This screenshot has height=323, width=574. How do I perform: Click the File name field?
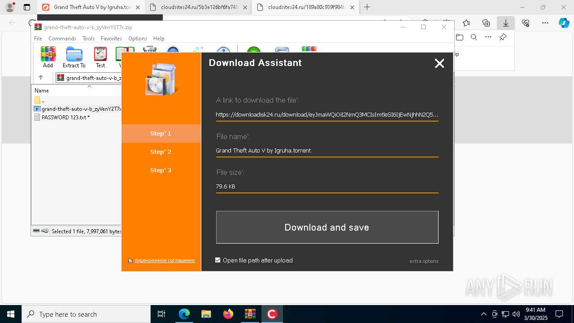327,150
